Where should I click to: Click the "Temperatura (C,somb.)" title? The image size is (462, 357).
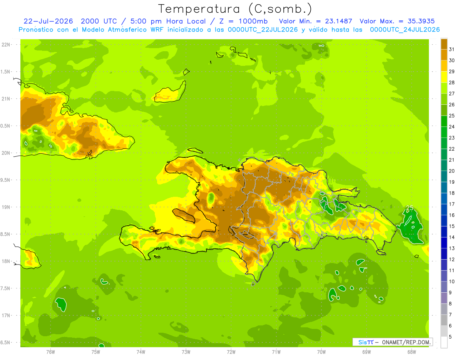(235, 8)
